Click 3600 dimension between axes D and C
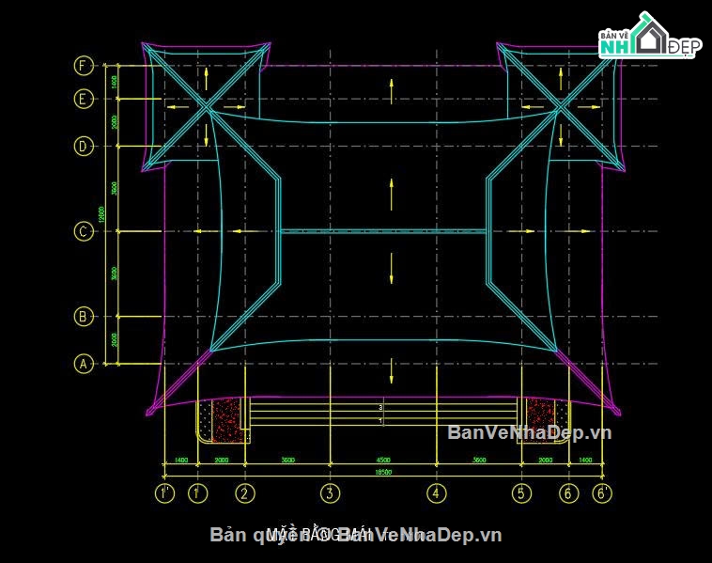The width and height of the screenshot is (712, 563). 115,189
